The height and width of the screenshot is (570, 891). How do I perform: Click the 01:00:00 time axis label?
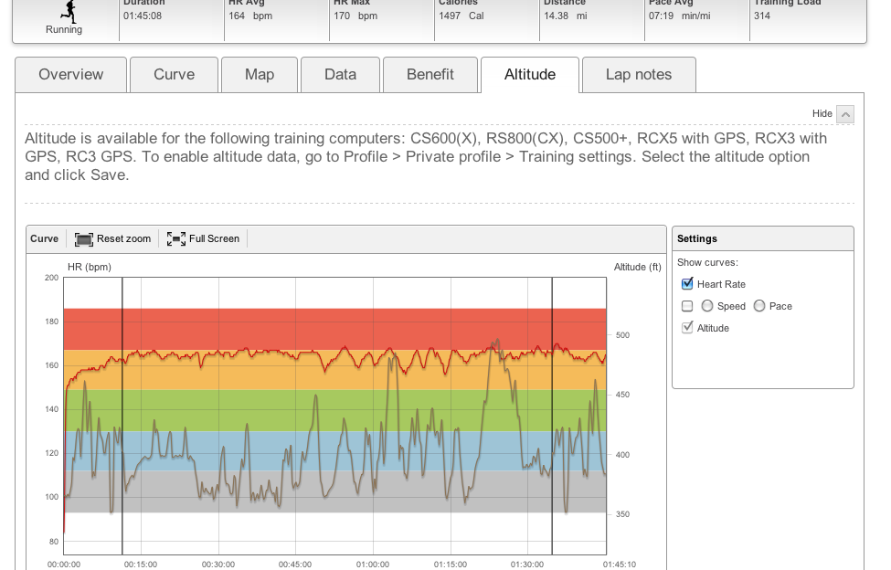tap(373, 565)
